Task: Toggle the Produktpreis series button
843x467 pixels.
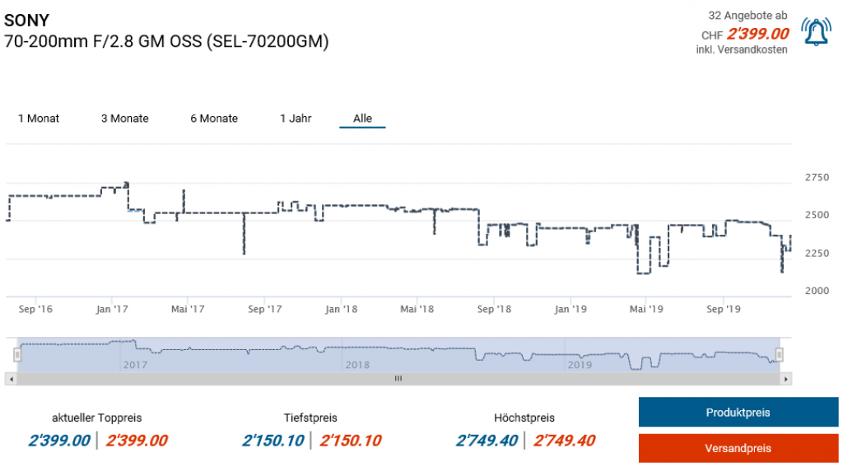Action: coord(738,413)
